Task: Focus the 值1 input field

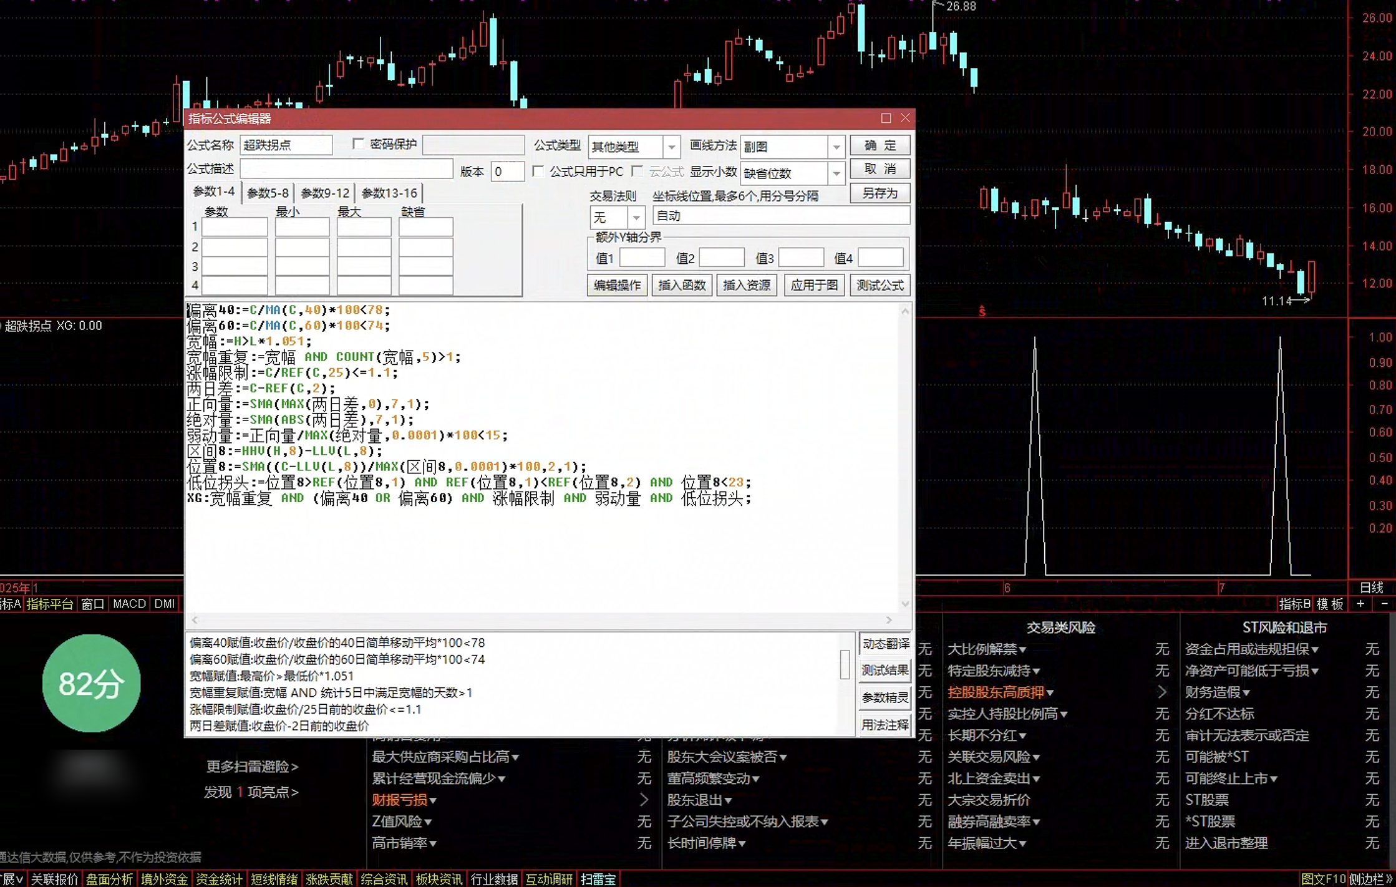Action: [x=642, y=257]
